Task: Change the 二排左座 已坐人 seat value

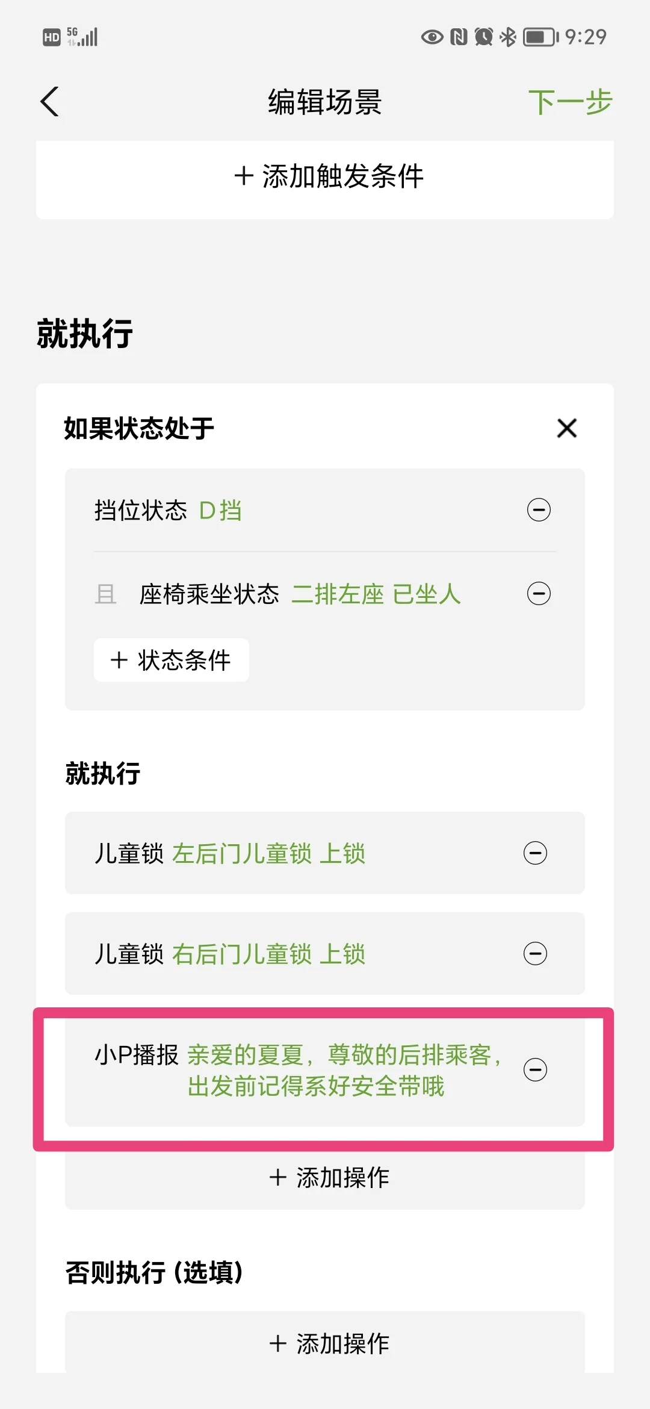Action: 376,594
